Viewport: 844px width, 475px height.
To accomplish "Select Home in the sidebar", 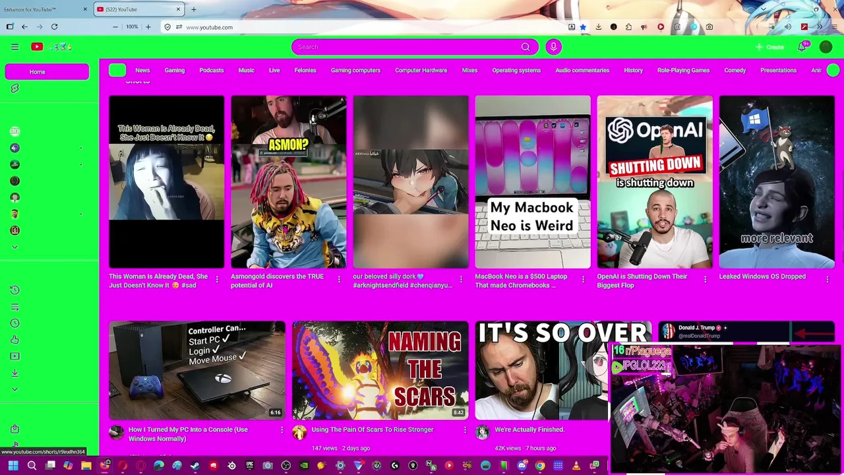I will [47, 72].
